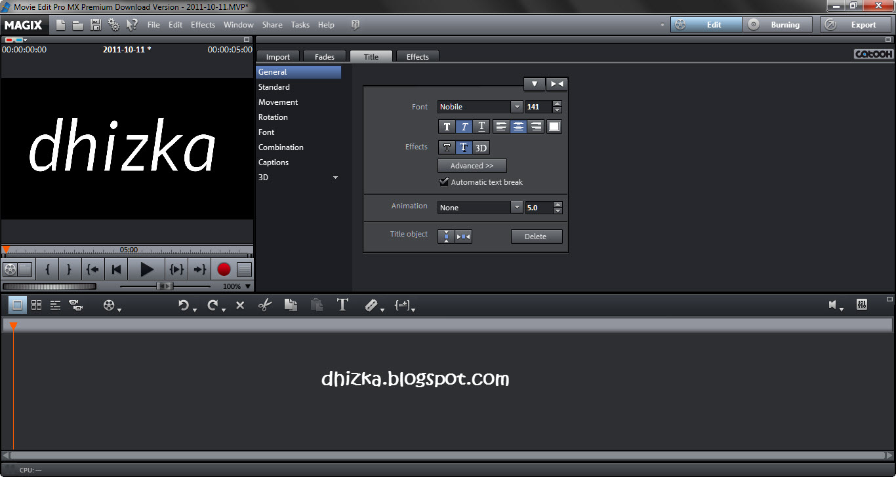Align the title text to the right

click(x=536, y=126)
